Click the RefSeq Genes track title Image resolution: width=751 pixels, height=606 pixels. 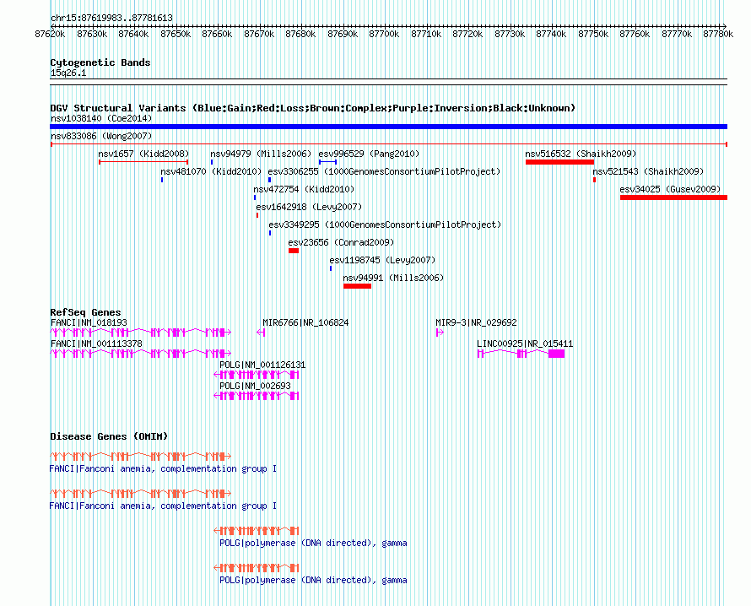point(85,312)
